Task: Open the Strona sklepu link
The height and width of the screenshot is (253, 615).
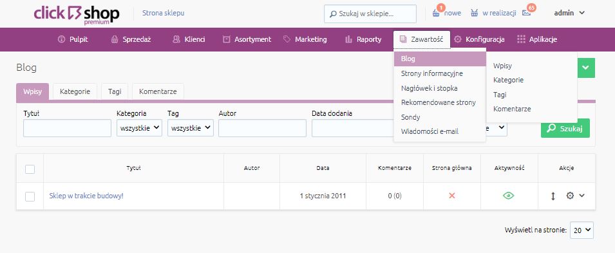Action: pyautogui.click(x=163, y=13)
